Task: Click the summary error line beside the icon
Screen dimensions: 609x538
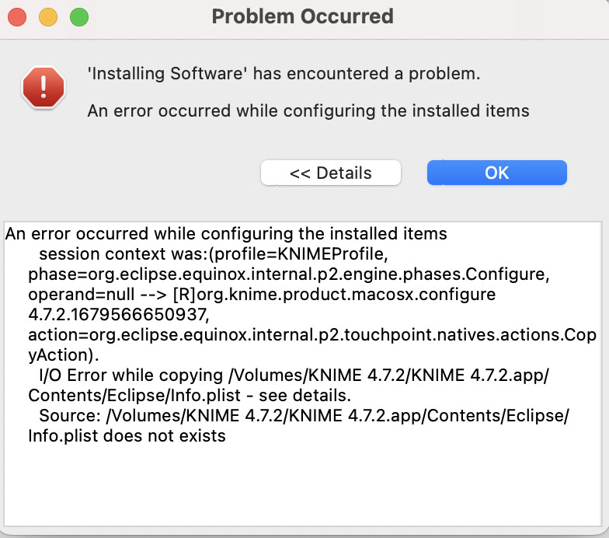Action: (x=308, y=110)
